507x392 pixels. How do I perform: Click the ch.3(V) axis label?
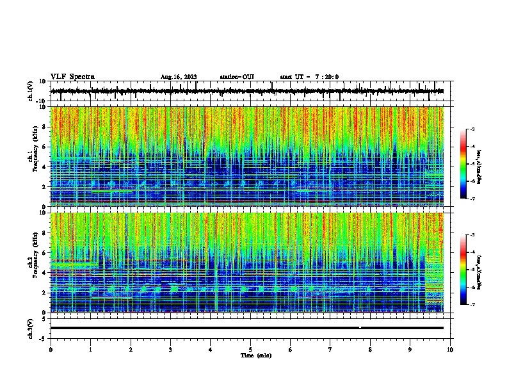tap(31, 329)
